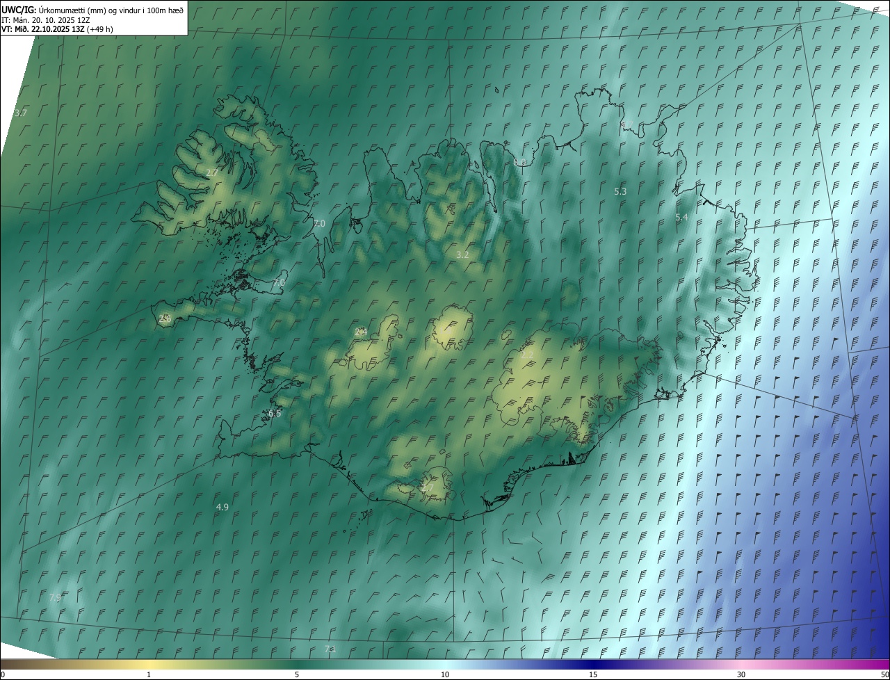Viewport: 890px width, 680px height.
Task: Click the 5 tick on the colour scale
Action: [x=297, y=674]
